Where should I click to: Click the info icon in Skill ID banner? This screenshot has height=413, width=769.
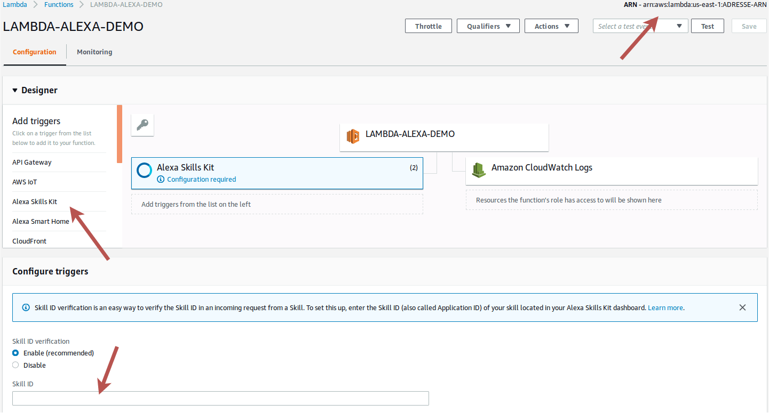(26, 307)
